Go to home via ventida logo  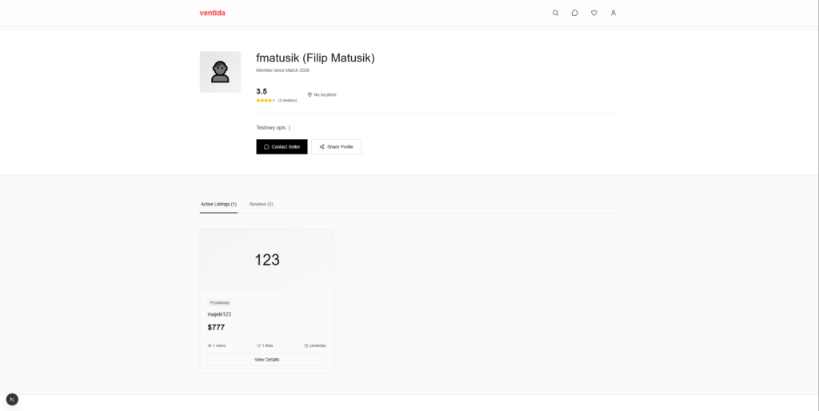212,13
